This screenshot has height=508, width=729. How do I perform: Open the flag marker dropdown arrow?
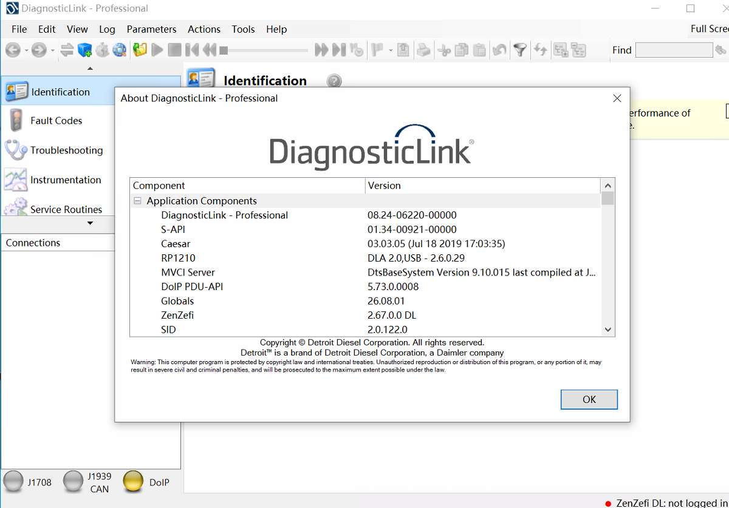coord(390,50)
